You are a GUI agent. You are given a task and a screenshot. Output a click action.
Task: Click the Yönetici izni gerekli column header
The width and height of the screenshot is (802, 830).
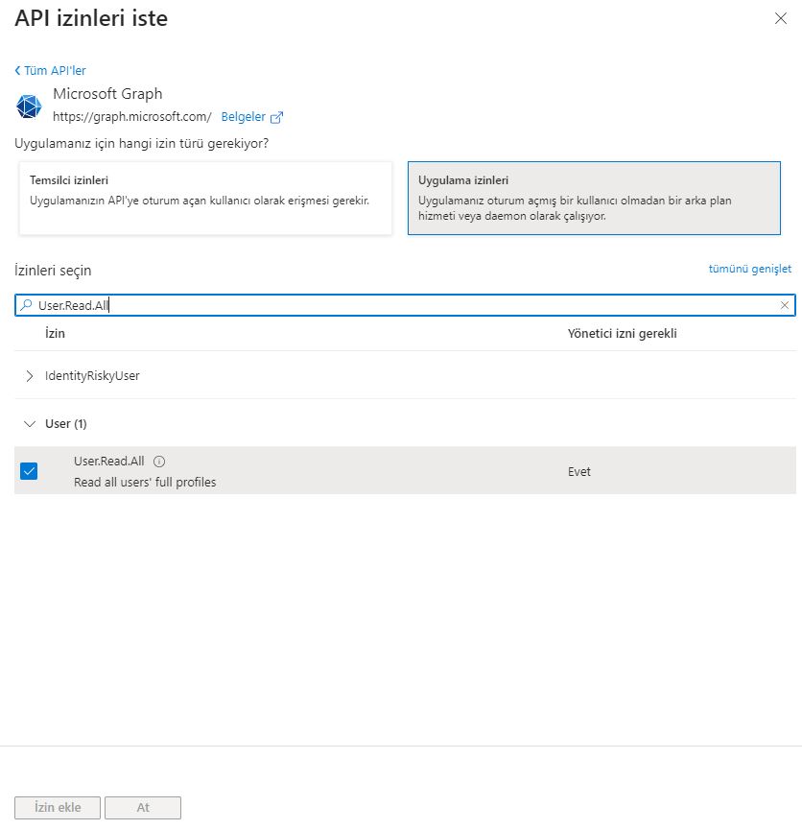click(628, 334)
